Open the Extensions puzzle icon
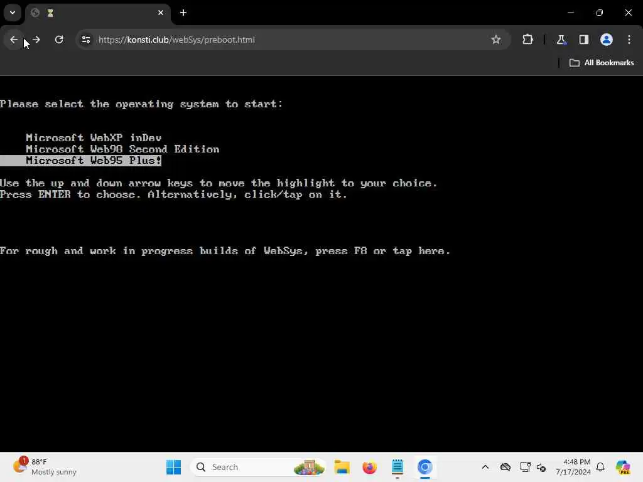 coord(527,40)
